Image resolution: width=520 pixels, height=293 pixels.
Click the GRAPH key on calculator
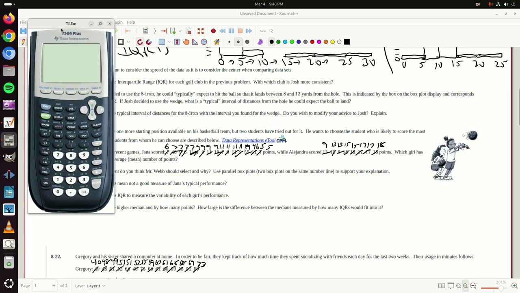click(x=97, y=92)
